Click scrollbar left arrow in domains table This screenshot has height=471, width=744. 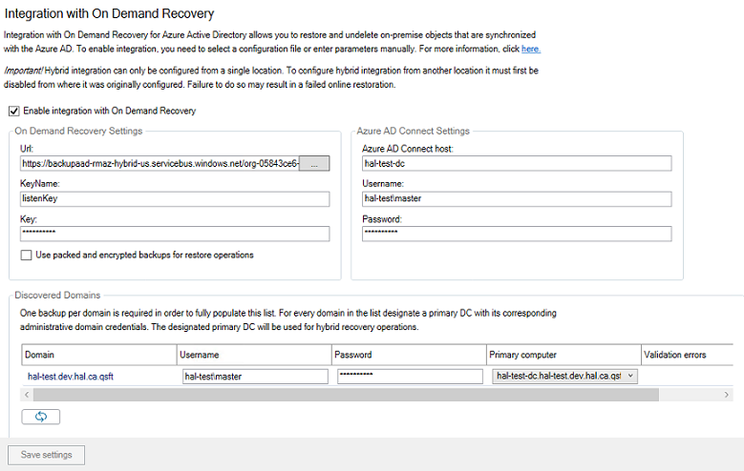[28, 394]
